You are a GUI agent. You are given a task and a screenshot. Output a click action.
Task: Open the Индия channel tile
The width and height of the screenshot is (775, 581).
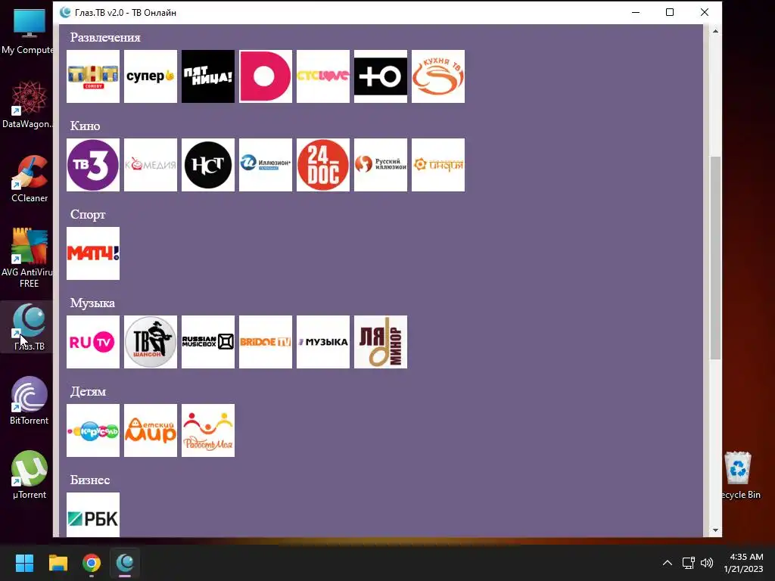coord(438,164)
